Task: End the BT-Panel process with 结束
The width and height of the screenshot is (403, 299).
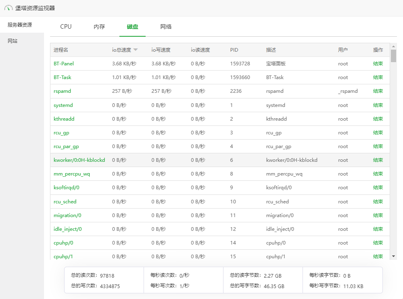Action: (378, 64)
